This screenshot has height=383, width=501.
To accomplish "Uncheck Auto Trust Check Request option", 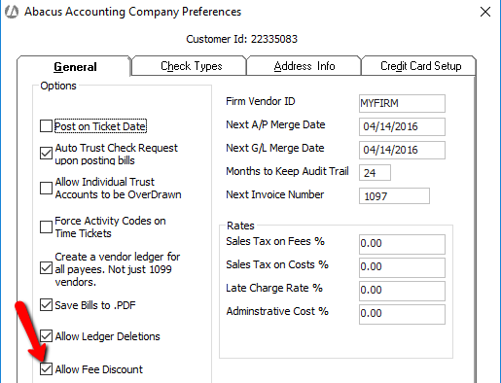I will pyautogui.click(x=46, y=154).
